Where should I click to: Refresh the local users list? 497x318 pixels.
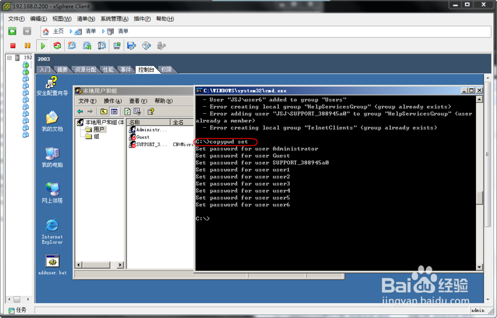click(127, 111)
